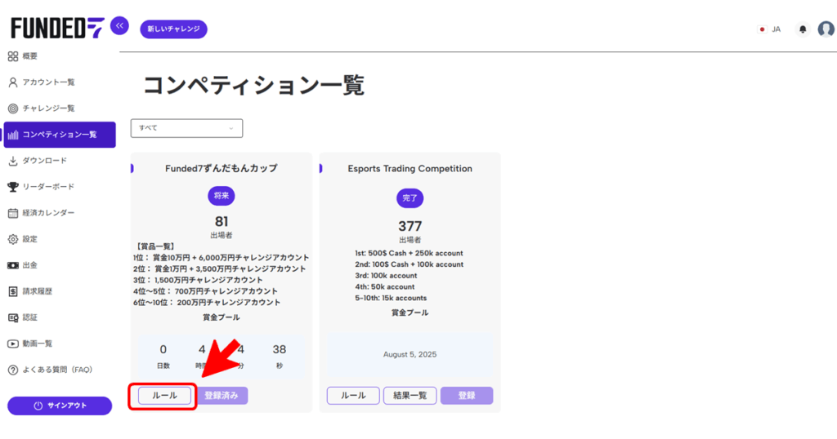Click 登録 on Esports Trading Competition
The width and height of the screenshot is (837, 439).
[467, 396]
